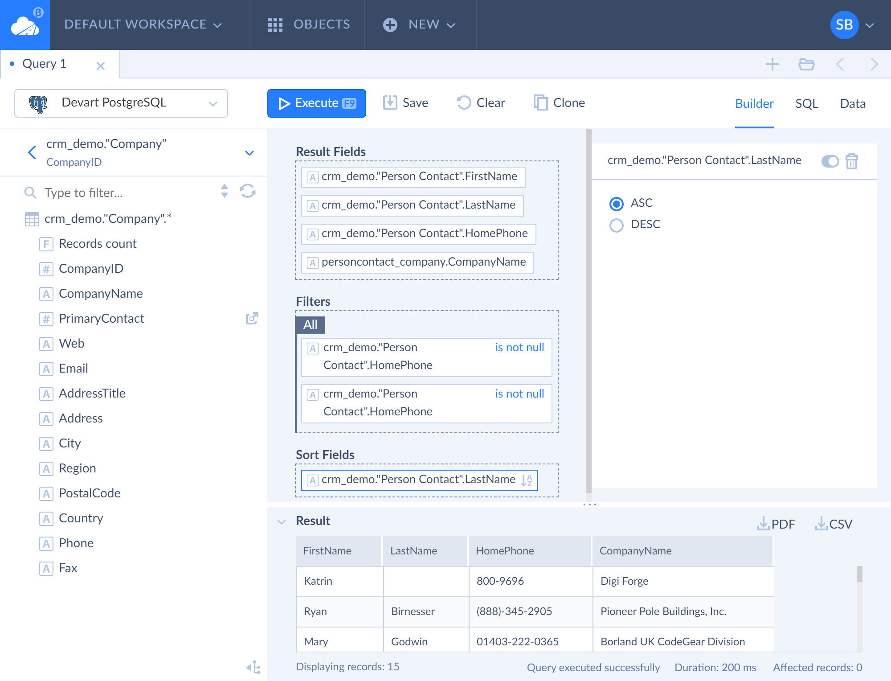Download the result as PDF
Screen dimensions: 891x681
776,524
